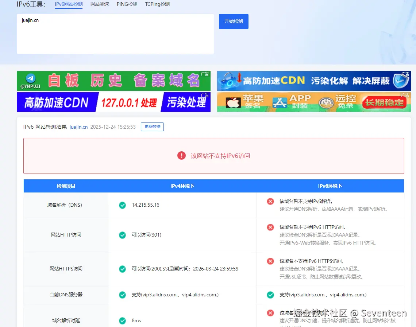Screen dimensions: 416x327
Task: Click the red cross beside 不支持IPv6 HTTPS访问
Action: (x=270, y=261)
